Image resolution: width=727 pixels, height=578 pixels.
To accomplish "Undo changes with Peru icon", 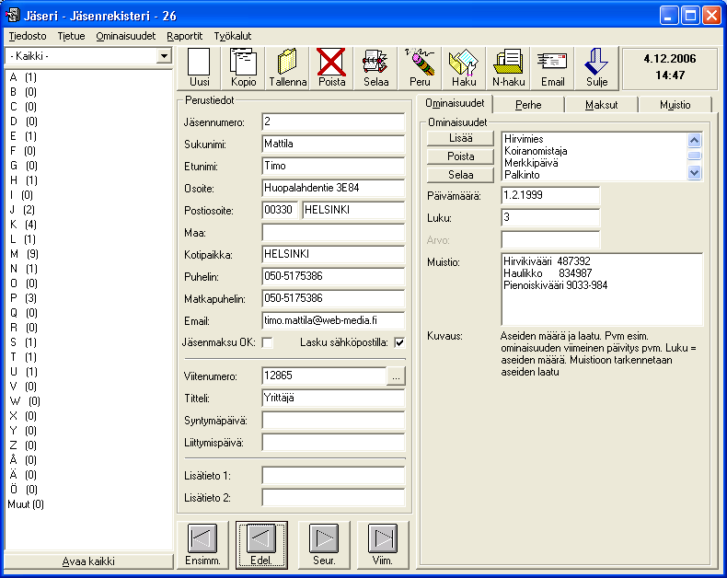I will (x=420, y=68).
